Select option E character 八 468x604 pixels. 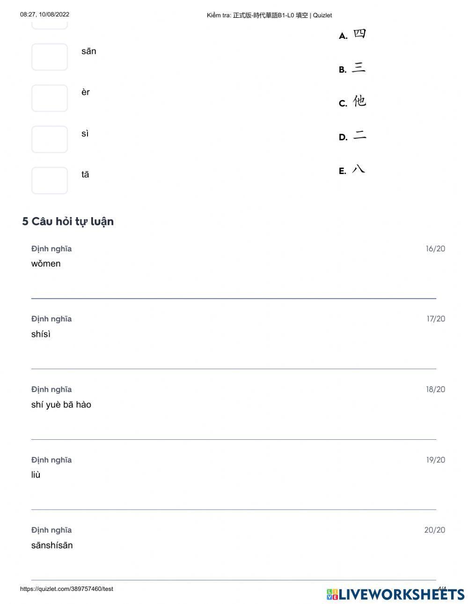[x=358, y=169]
